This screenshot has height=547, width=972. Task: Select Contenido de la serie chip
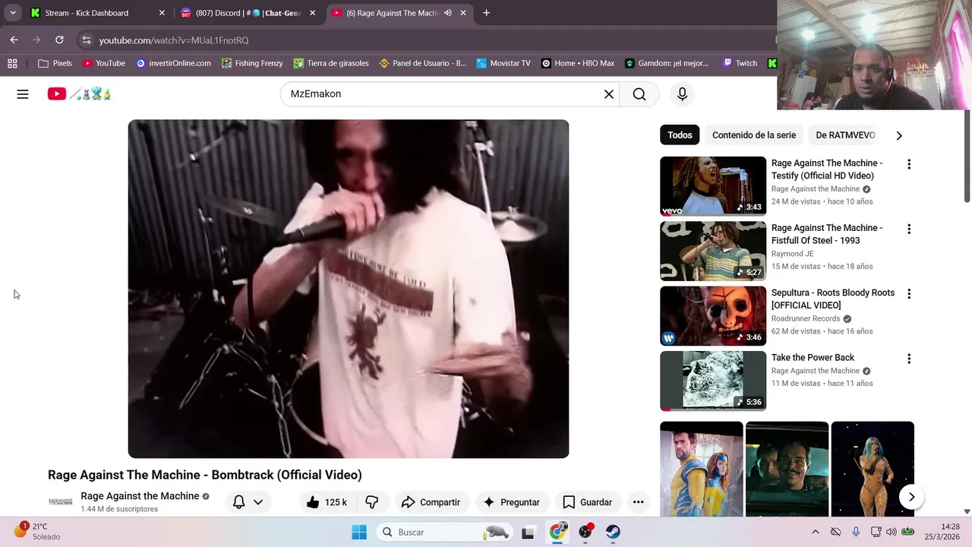(x=754, y=135)
